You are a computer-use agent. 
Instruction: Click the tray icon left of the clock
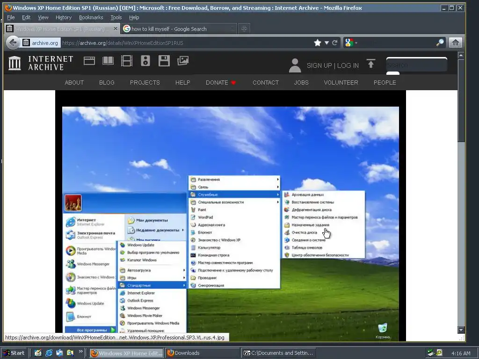coord(439,353)
